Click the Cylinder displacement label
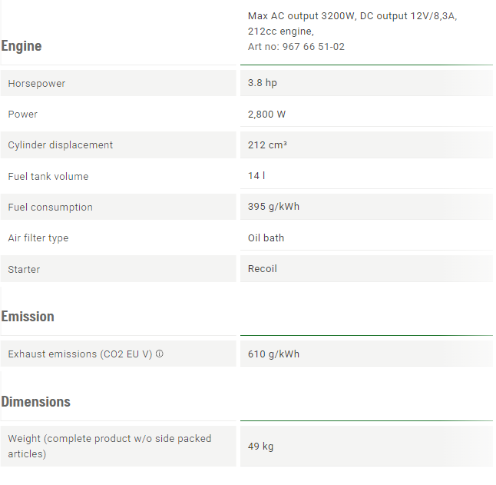This screenshot has height=485, width=496. click(x=61, y=145)
